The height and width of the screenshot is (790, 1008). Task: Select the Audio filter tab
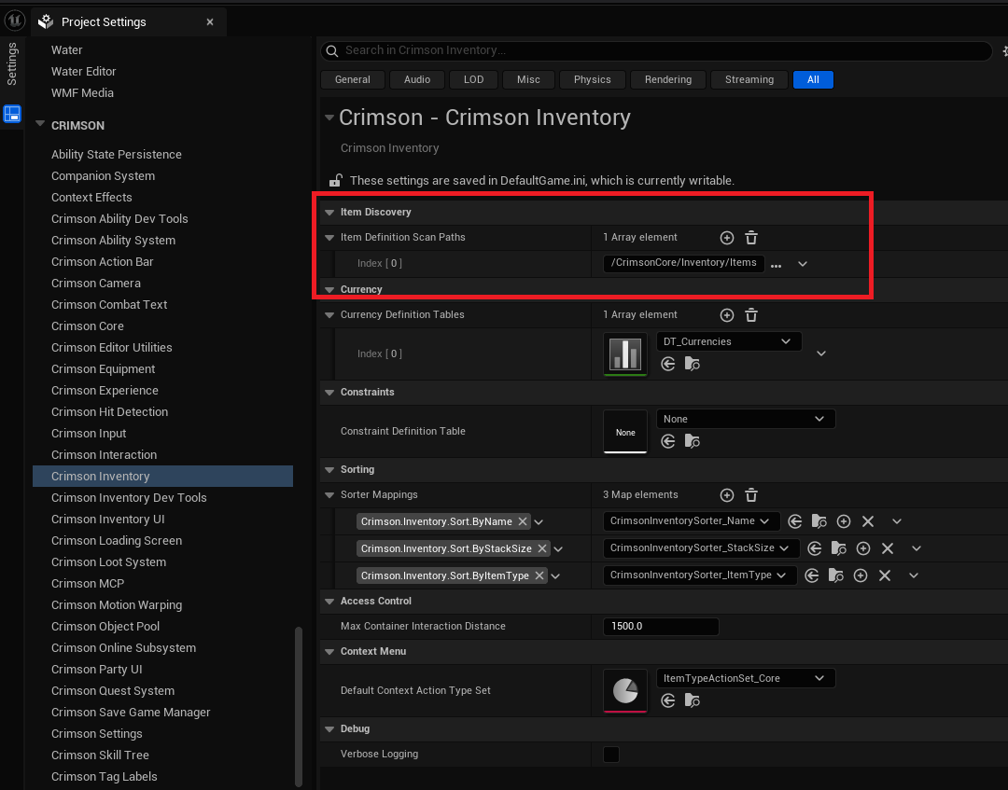(x=417, y=79)
